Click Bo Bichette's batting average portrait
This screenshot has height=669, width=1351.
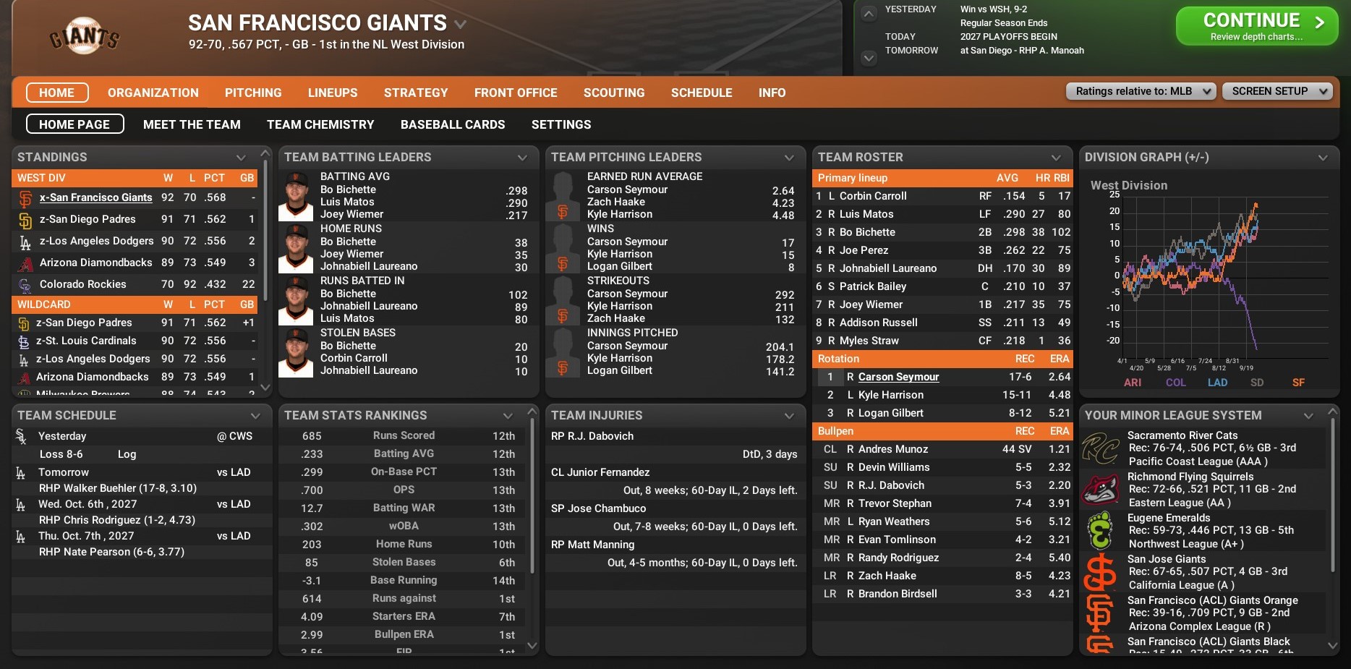296,196
